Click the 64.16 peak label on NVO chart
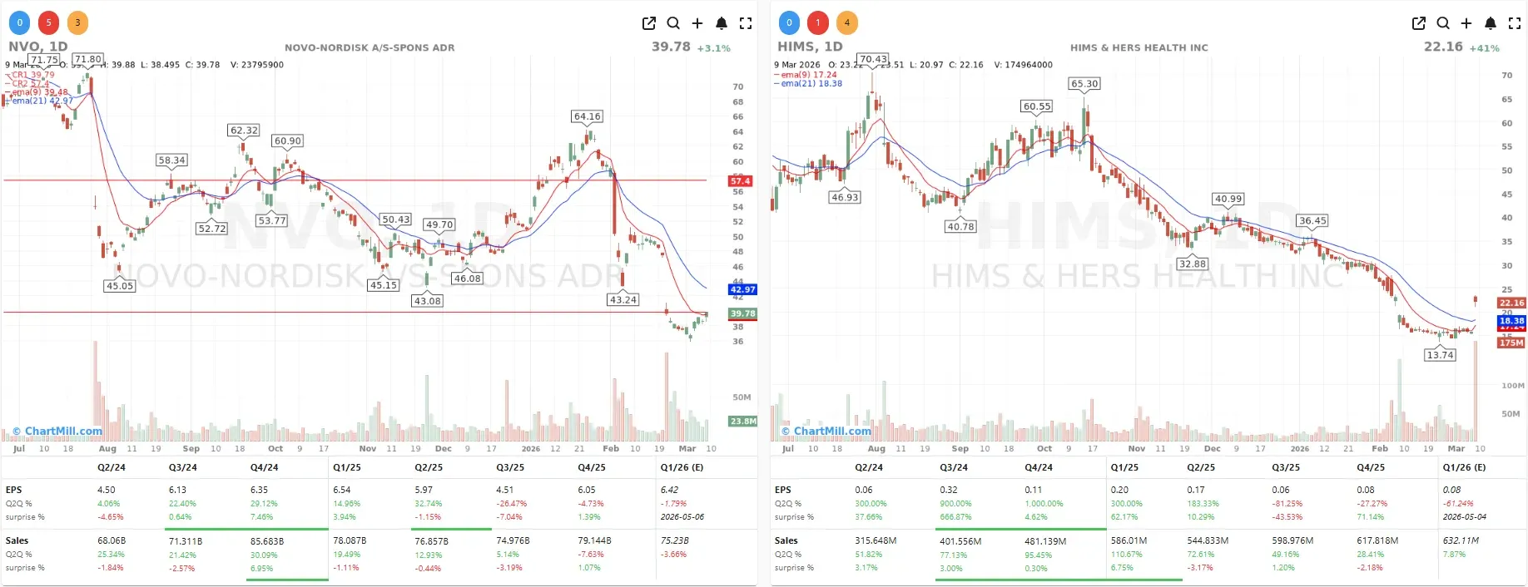 click(587, 116)
